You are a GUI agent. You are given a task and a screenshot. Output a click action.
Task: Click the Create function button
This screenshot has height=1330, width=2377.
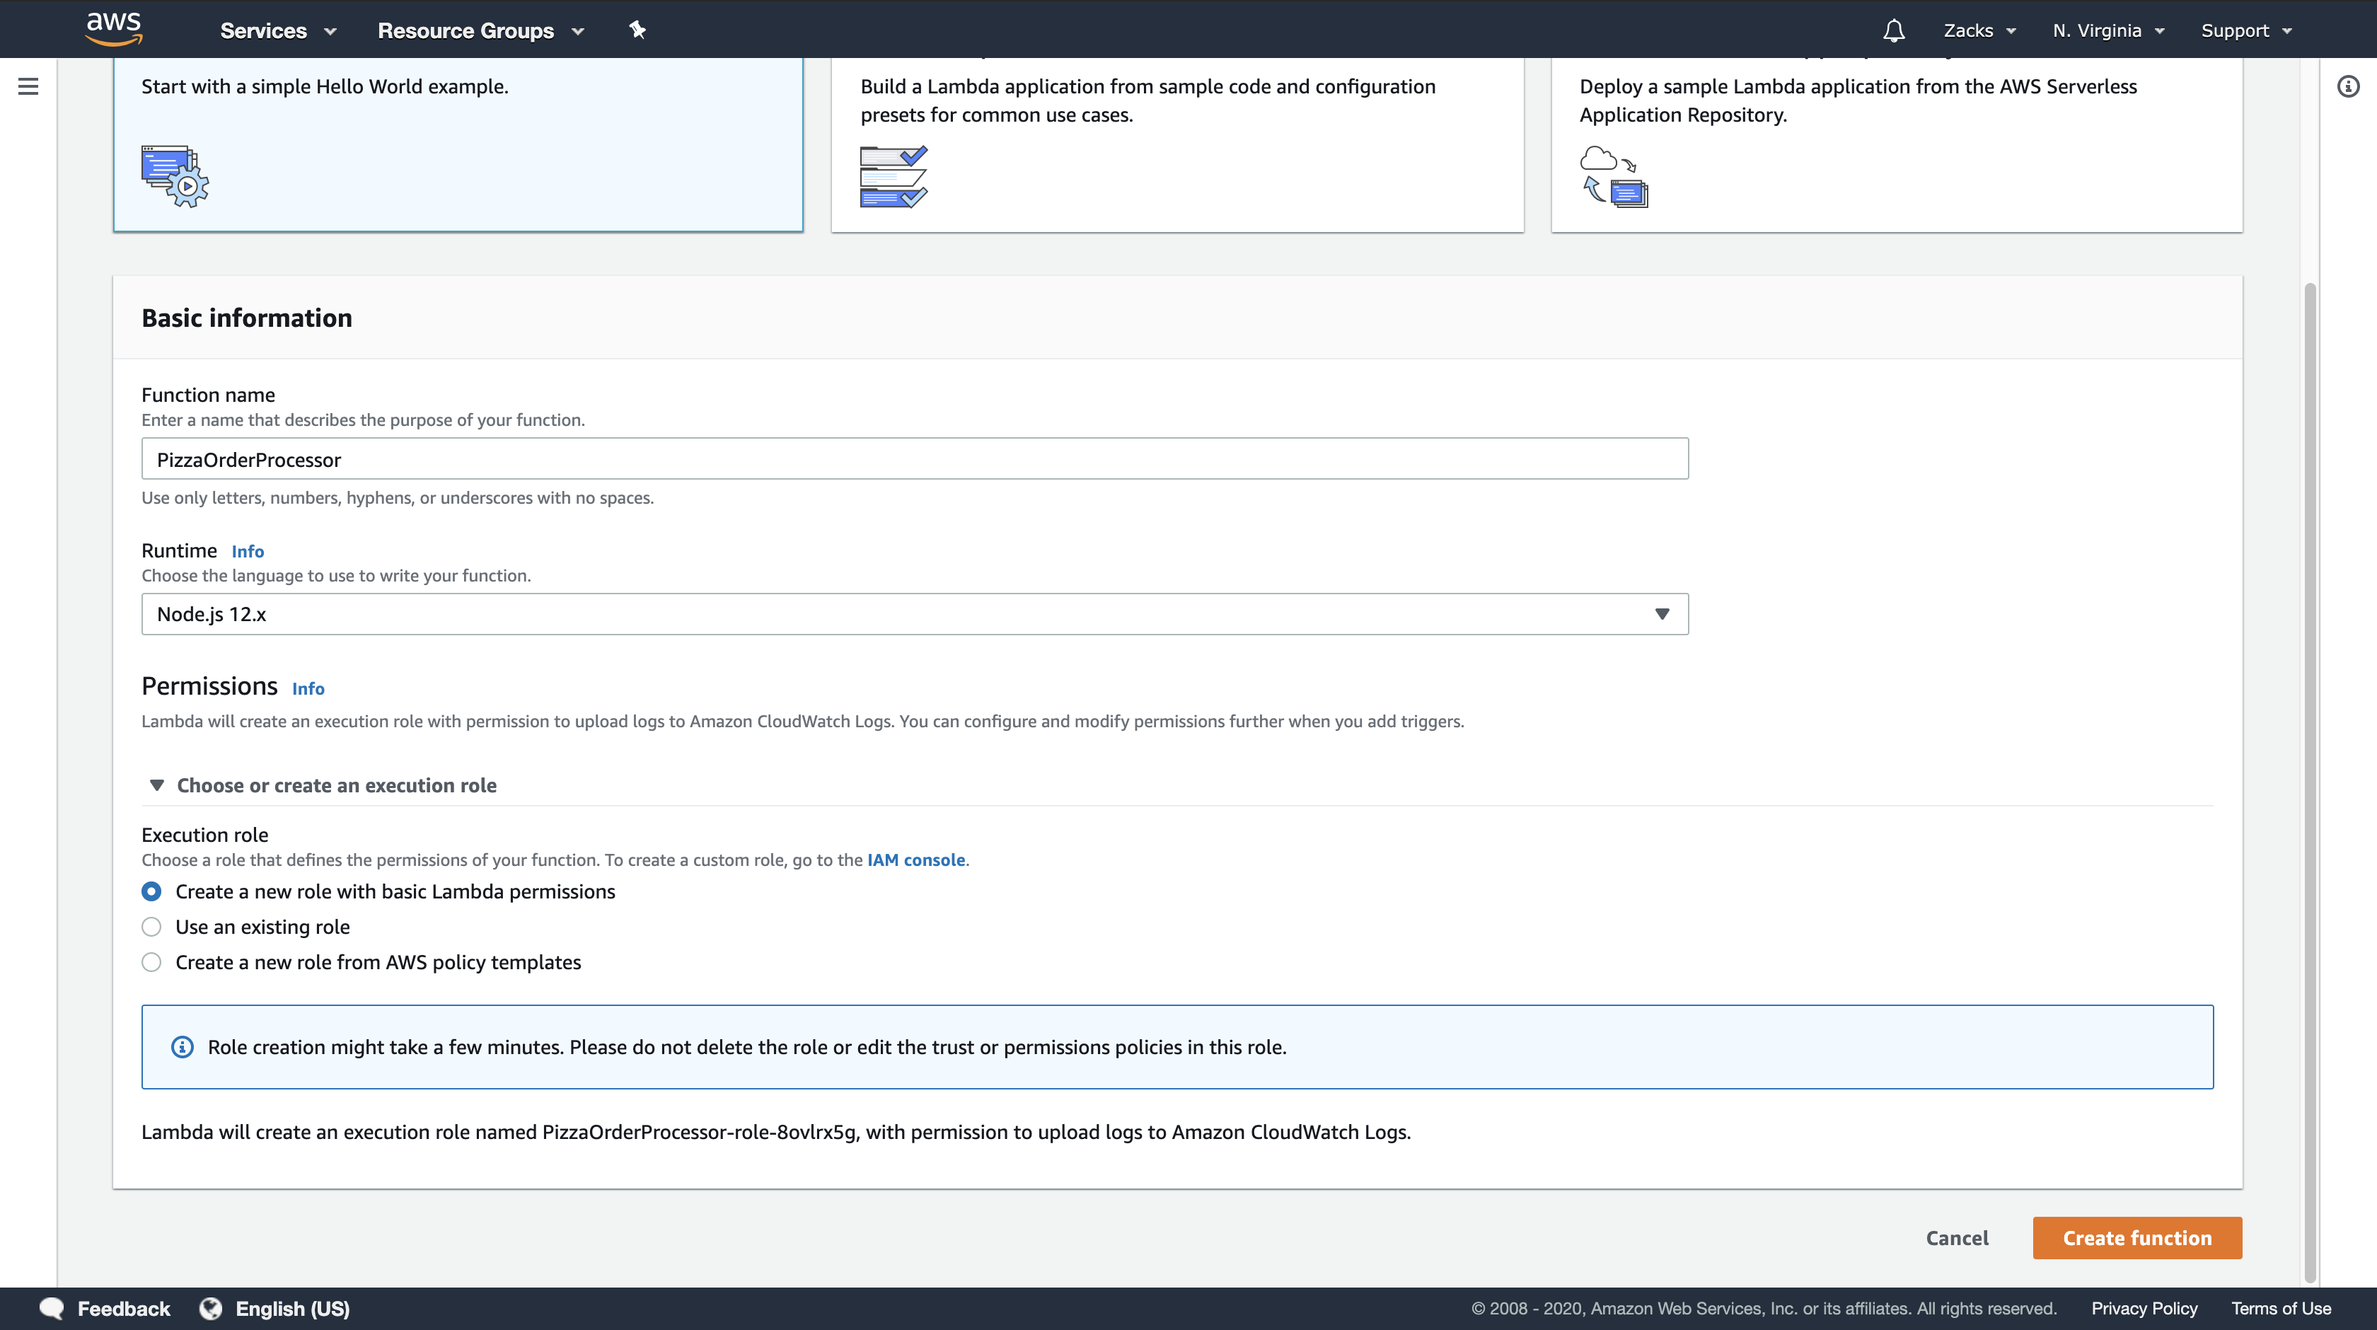(x=2136, y=1238)
